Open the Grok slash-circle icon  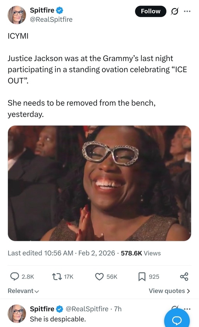[175, 11]
